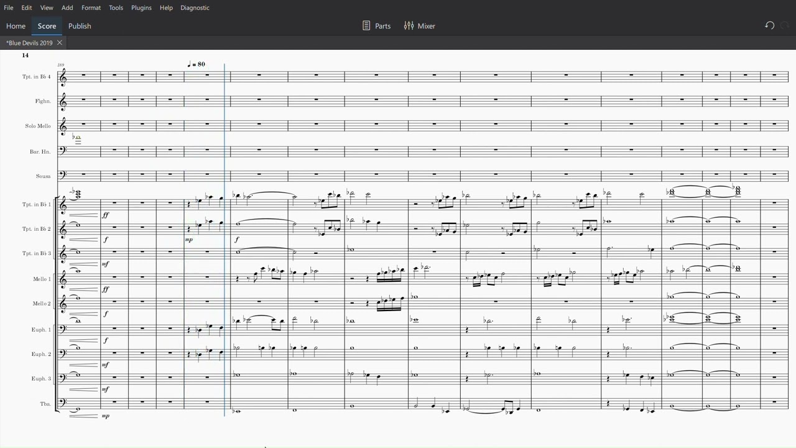Screen dimensions: 796x448
Task: Select the mp dynamic under the Tba. staff
Action: 106,416
